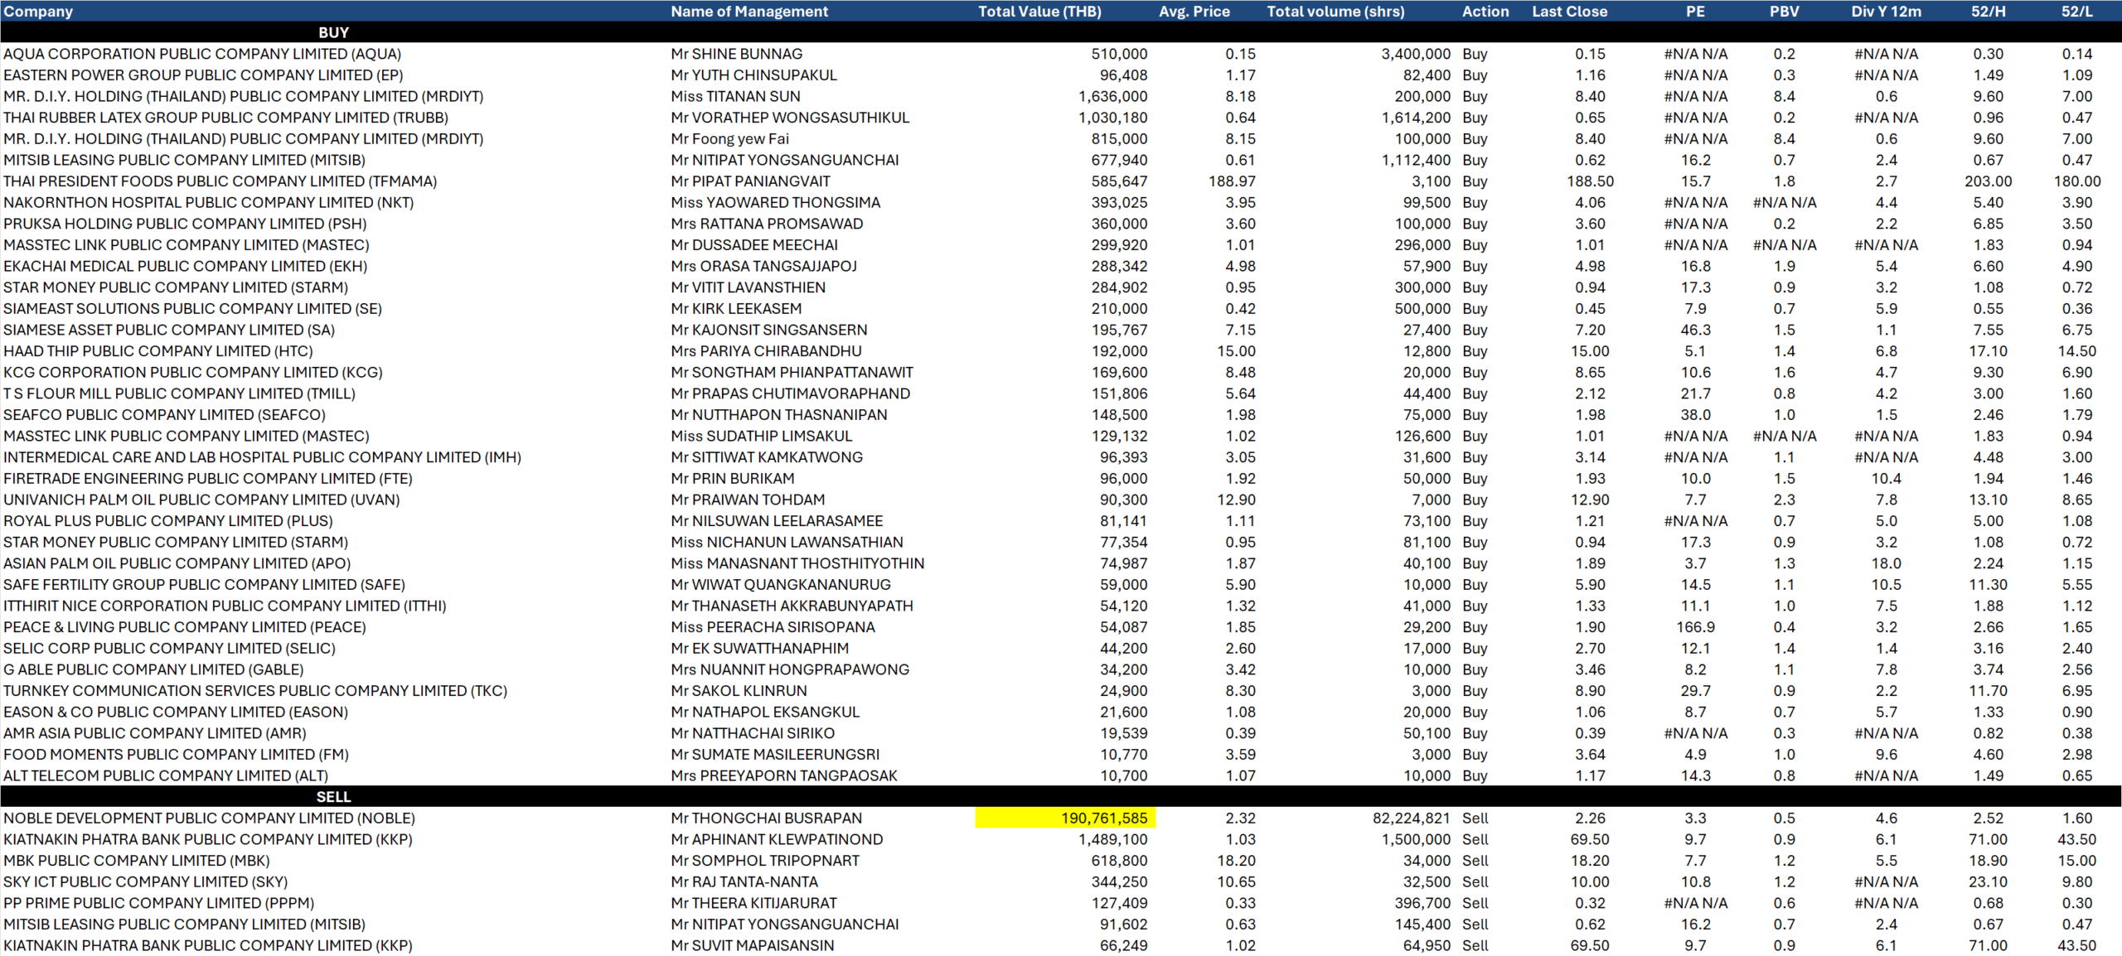Click the PE value 166.9 cell

coord(1695,627)
